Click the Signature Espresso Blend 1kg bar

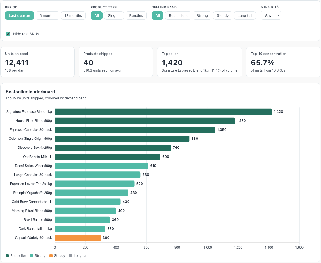click(x=163, y=112)
